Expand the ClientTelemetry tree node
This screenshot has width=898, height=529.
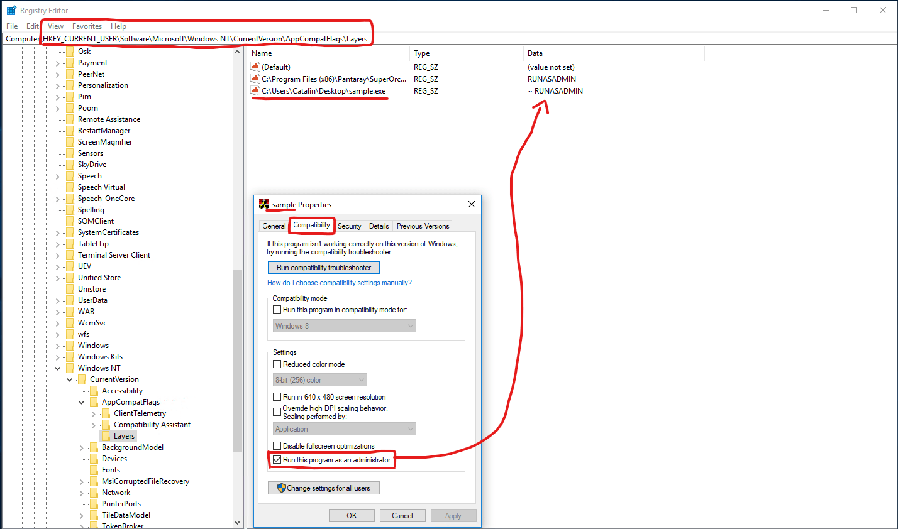tap(93, 413)
